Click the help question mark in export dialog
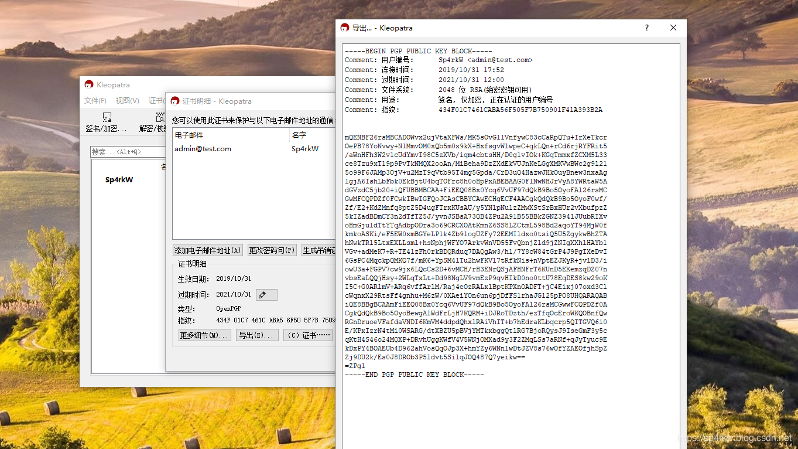This screenshot has height=449, width=798. click(647, 28)
